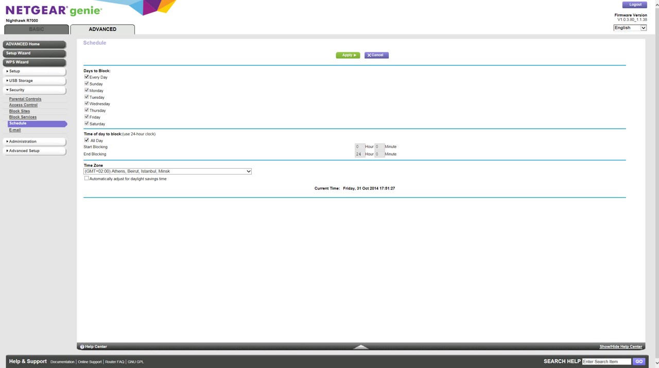Collapse the Security section
Image resolution: width=659 pixels, height=368 pixels.
(x=34, y=90)
